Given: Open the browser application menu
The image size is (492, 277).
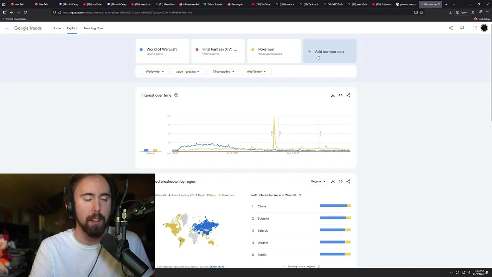Looking at the screenshot, I should [487, 12].
